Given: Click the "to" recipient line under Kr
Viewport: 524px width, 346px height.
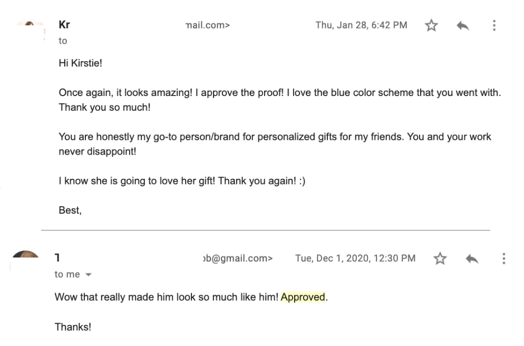Looking at the screenshot, I should click(63, 41).
